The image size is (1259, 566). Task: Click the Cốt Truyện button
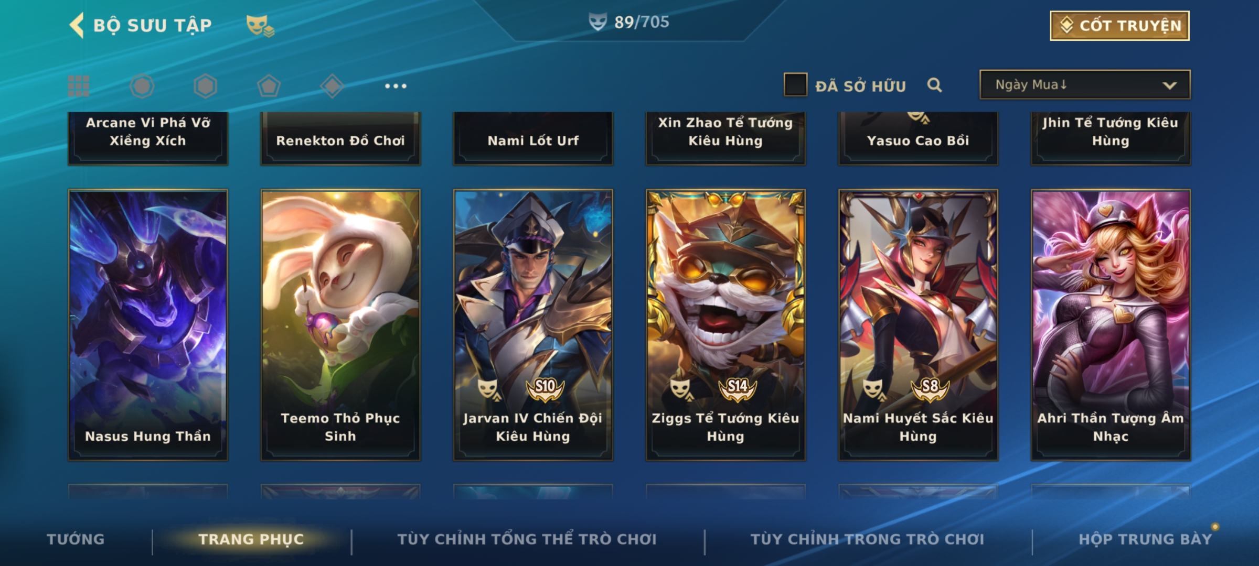pos(1119,26)
